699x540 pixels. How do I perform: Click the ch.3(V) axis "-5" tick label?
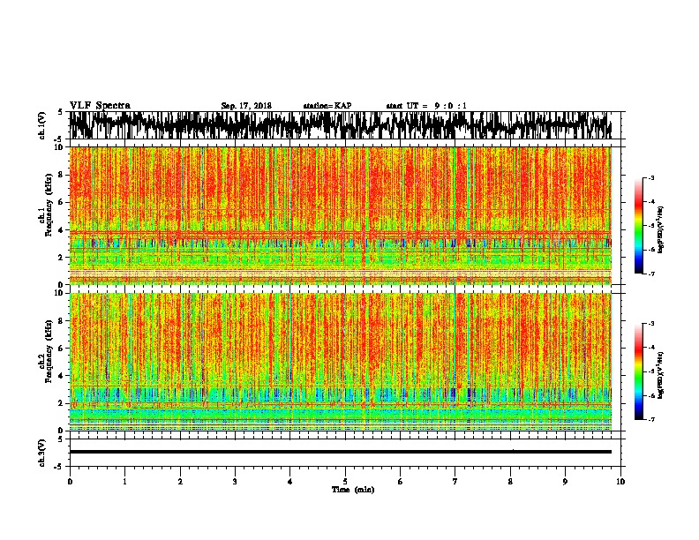59,467
